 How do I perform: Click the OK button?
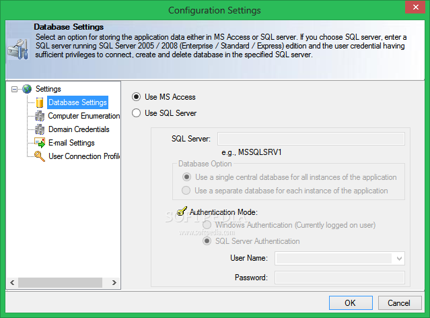pyautogui.click(x=351, y=303)
